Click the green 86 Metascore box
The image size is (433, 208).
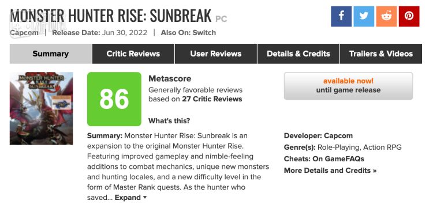click(x=114, y=99)
